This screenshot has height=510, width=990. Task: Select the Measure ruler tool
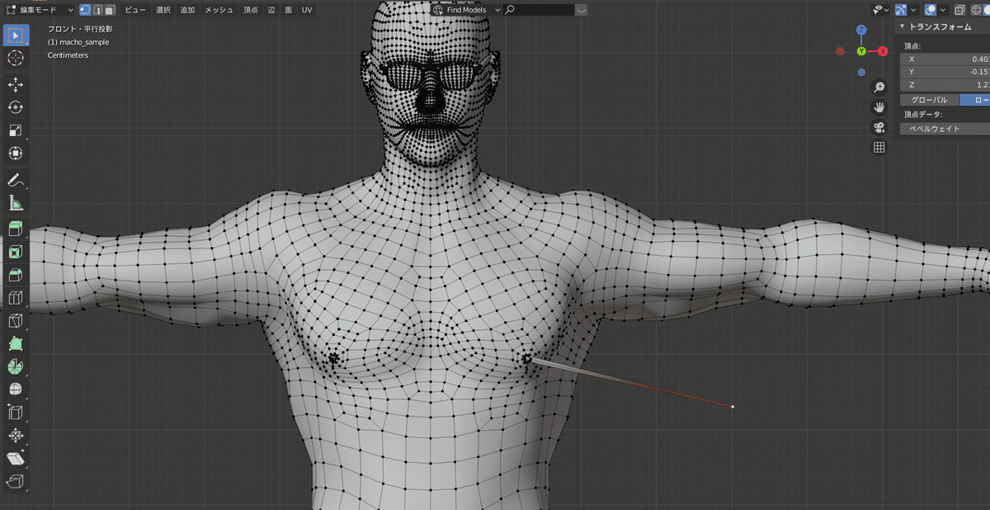tap(16, 203)
